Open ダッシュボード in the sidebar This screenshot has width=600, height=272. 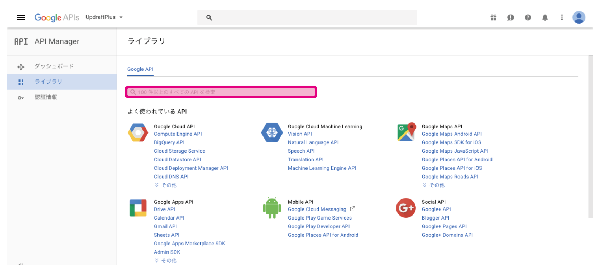click(x=62, y=66)
